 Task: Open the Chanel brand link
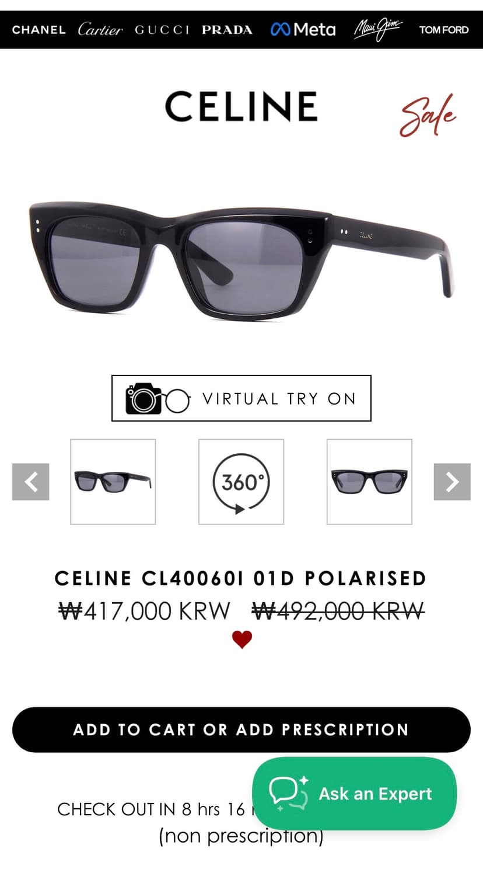38,30
